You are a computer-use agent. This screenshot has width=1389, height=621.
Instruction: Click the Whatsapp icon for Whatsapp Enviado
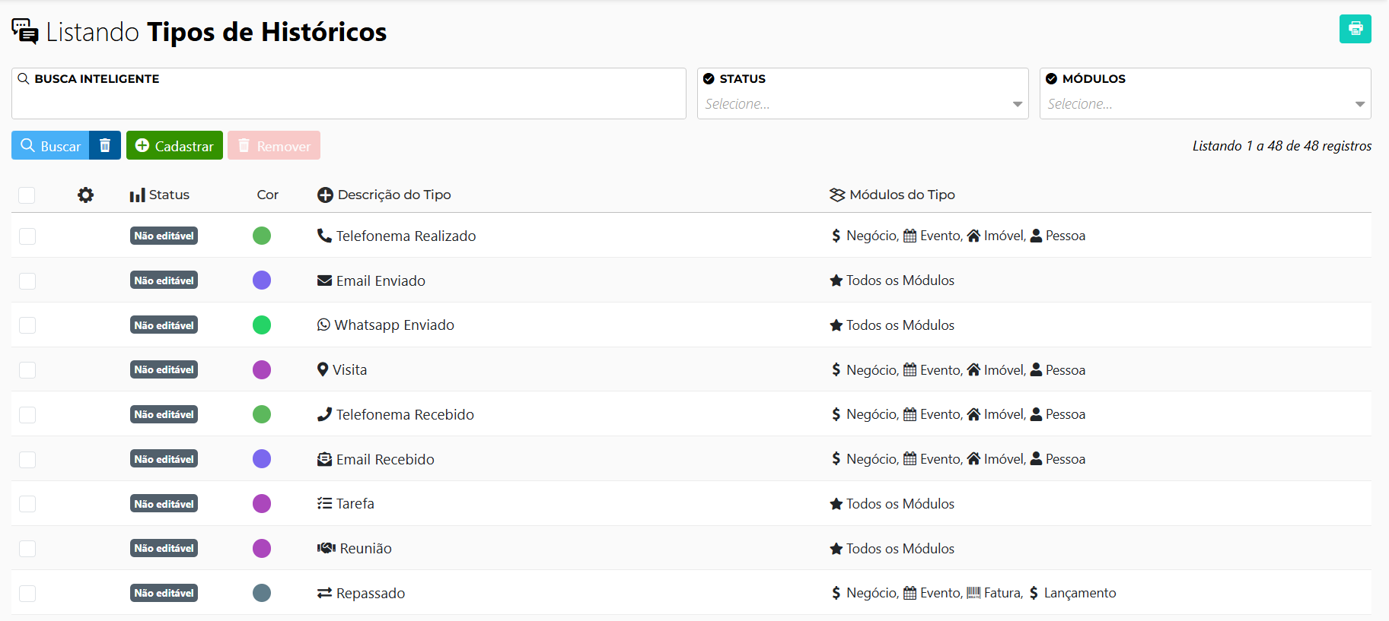323,325
